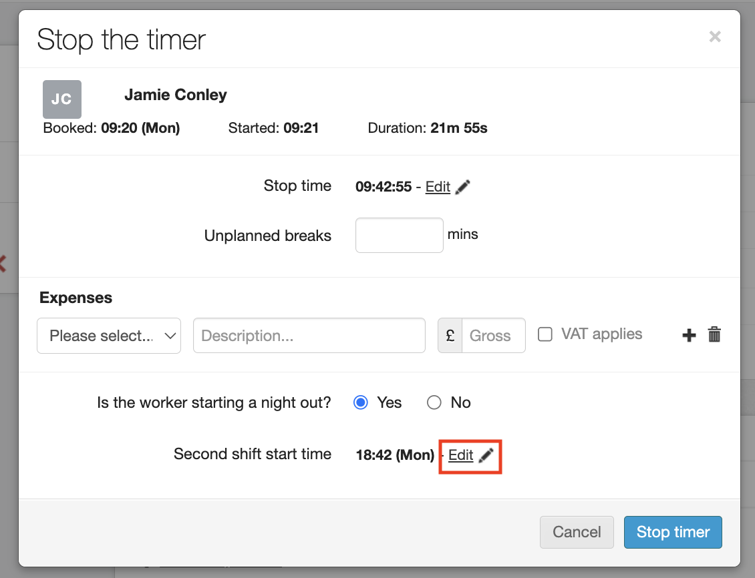Select Yes for worker starting night out
Screen dimensions: 755x578
tap(361, 402)
